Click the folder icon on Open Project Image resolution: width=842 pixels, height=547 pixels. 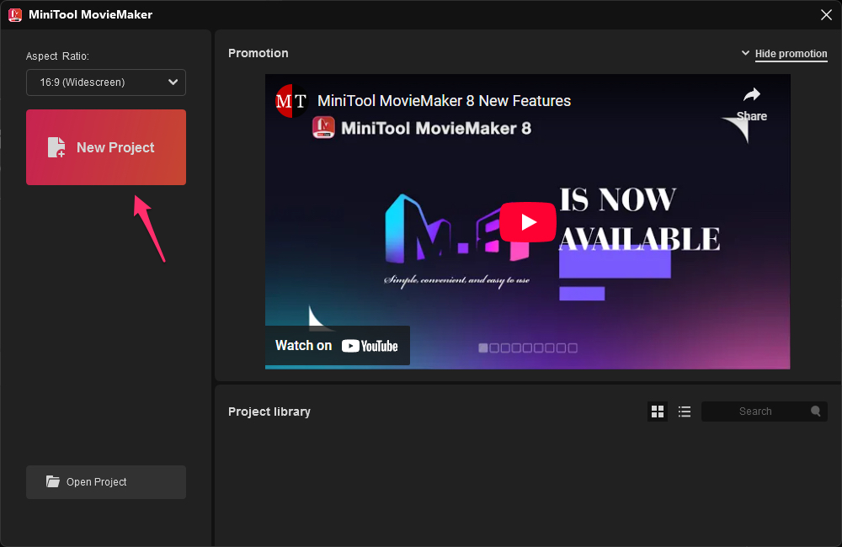click(53, 482)
